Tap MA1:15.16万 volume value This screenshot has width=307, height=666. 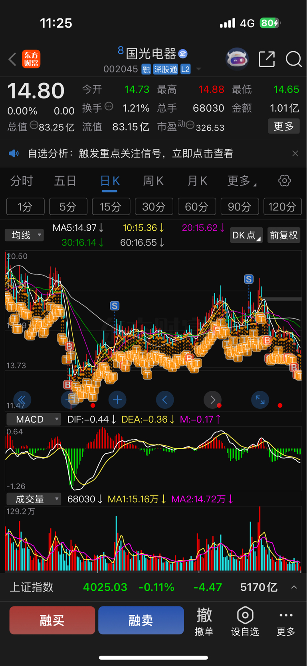[x=137, y=499]
